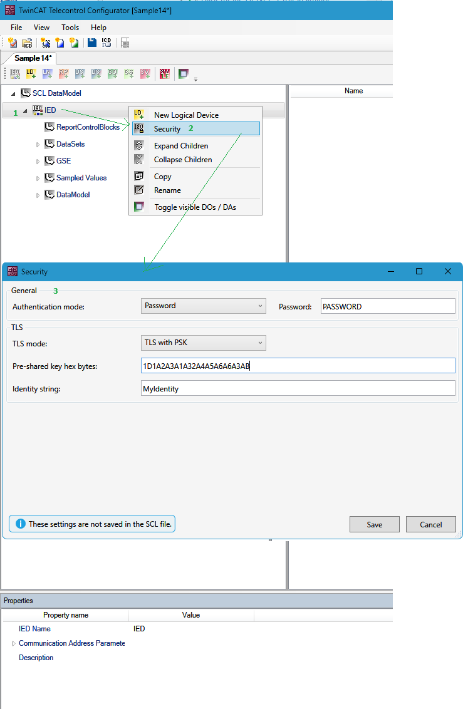This screenshot has height=709, width=463.
Task: Close the Security dialog
Action: click(x=447, y=271)
